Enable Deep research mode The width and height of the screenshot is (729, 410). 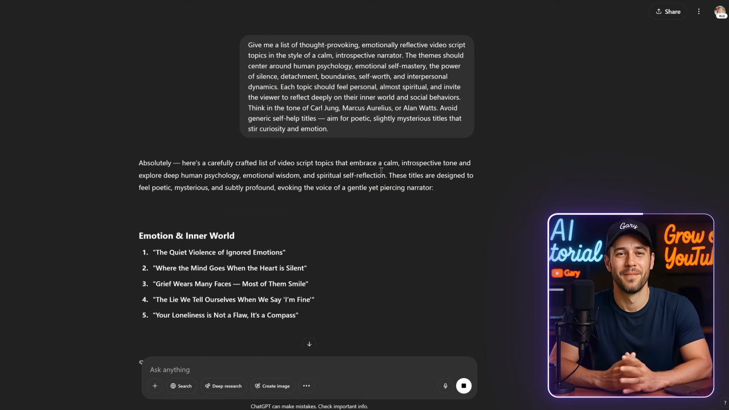tap(223, 386)
